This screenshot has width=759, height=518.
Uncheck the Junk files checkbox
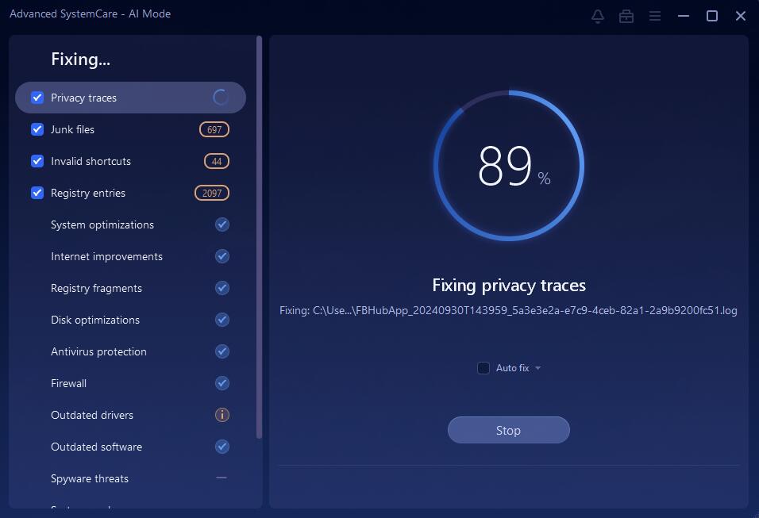click(37, 129)
